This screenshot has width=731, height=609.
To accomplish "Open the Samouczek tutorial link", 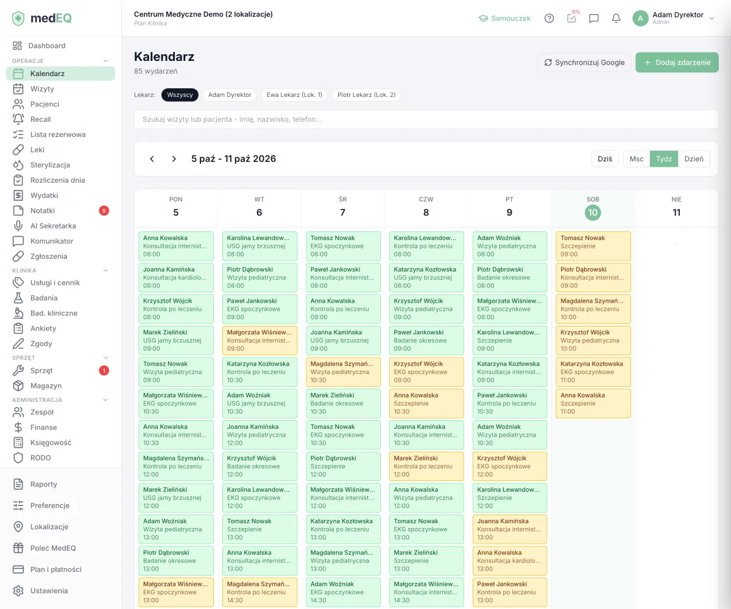I will [504, 18].
